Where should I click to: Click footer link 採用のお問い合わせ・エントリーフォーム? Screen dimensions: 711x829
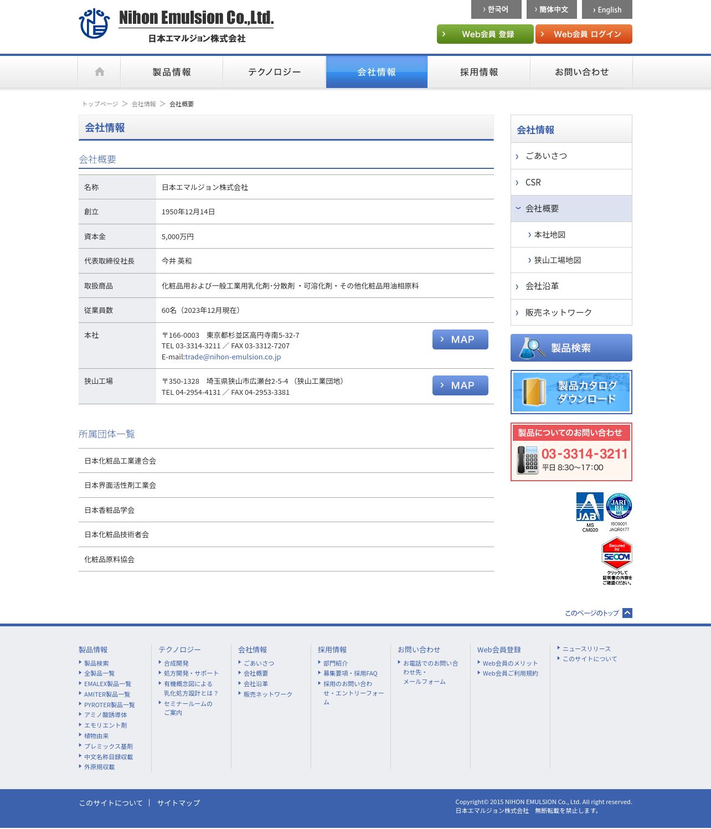354,693
